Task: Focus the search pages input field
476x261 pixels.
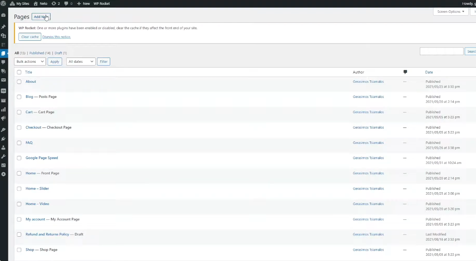Action: 441,51
